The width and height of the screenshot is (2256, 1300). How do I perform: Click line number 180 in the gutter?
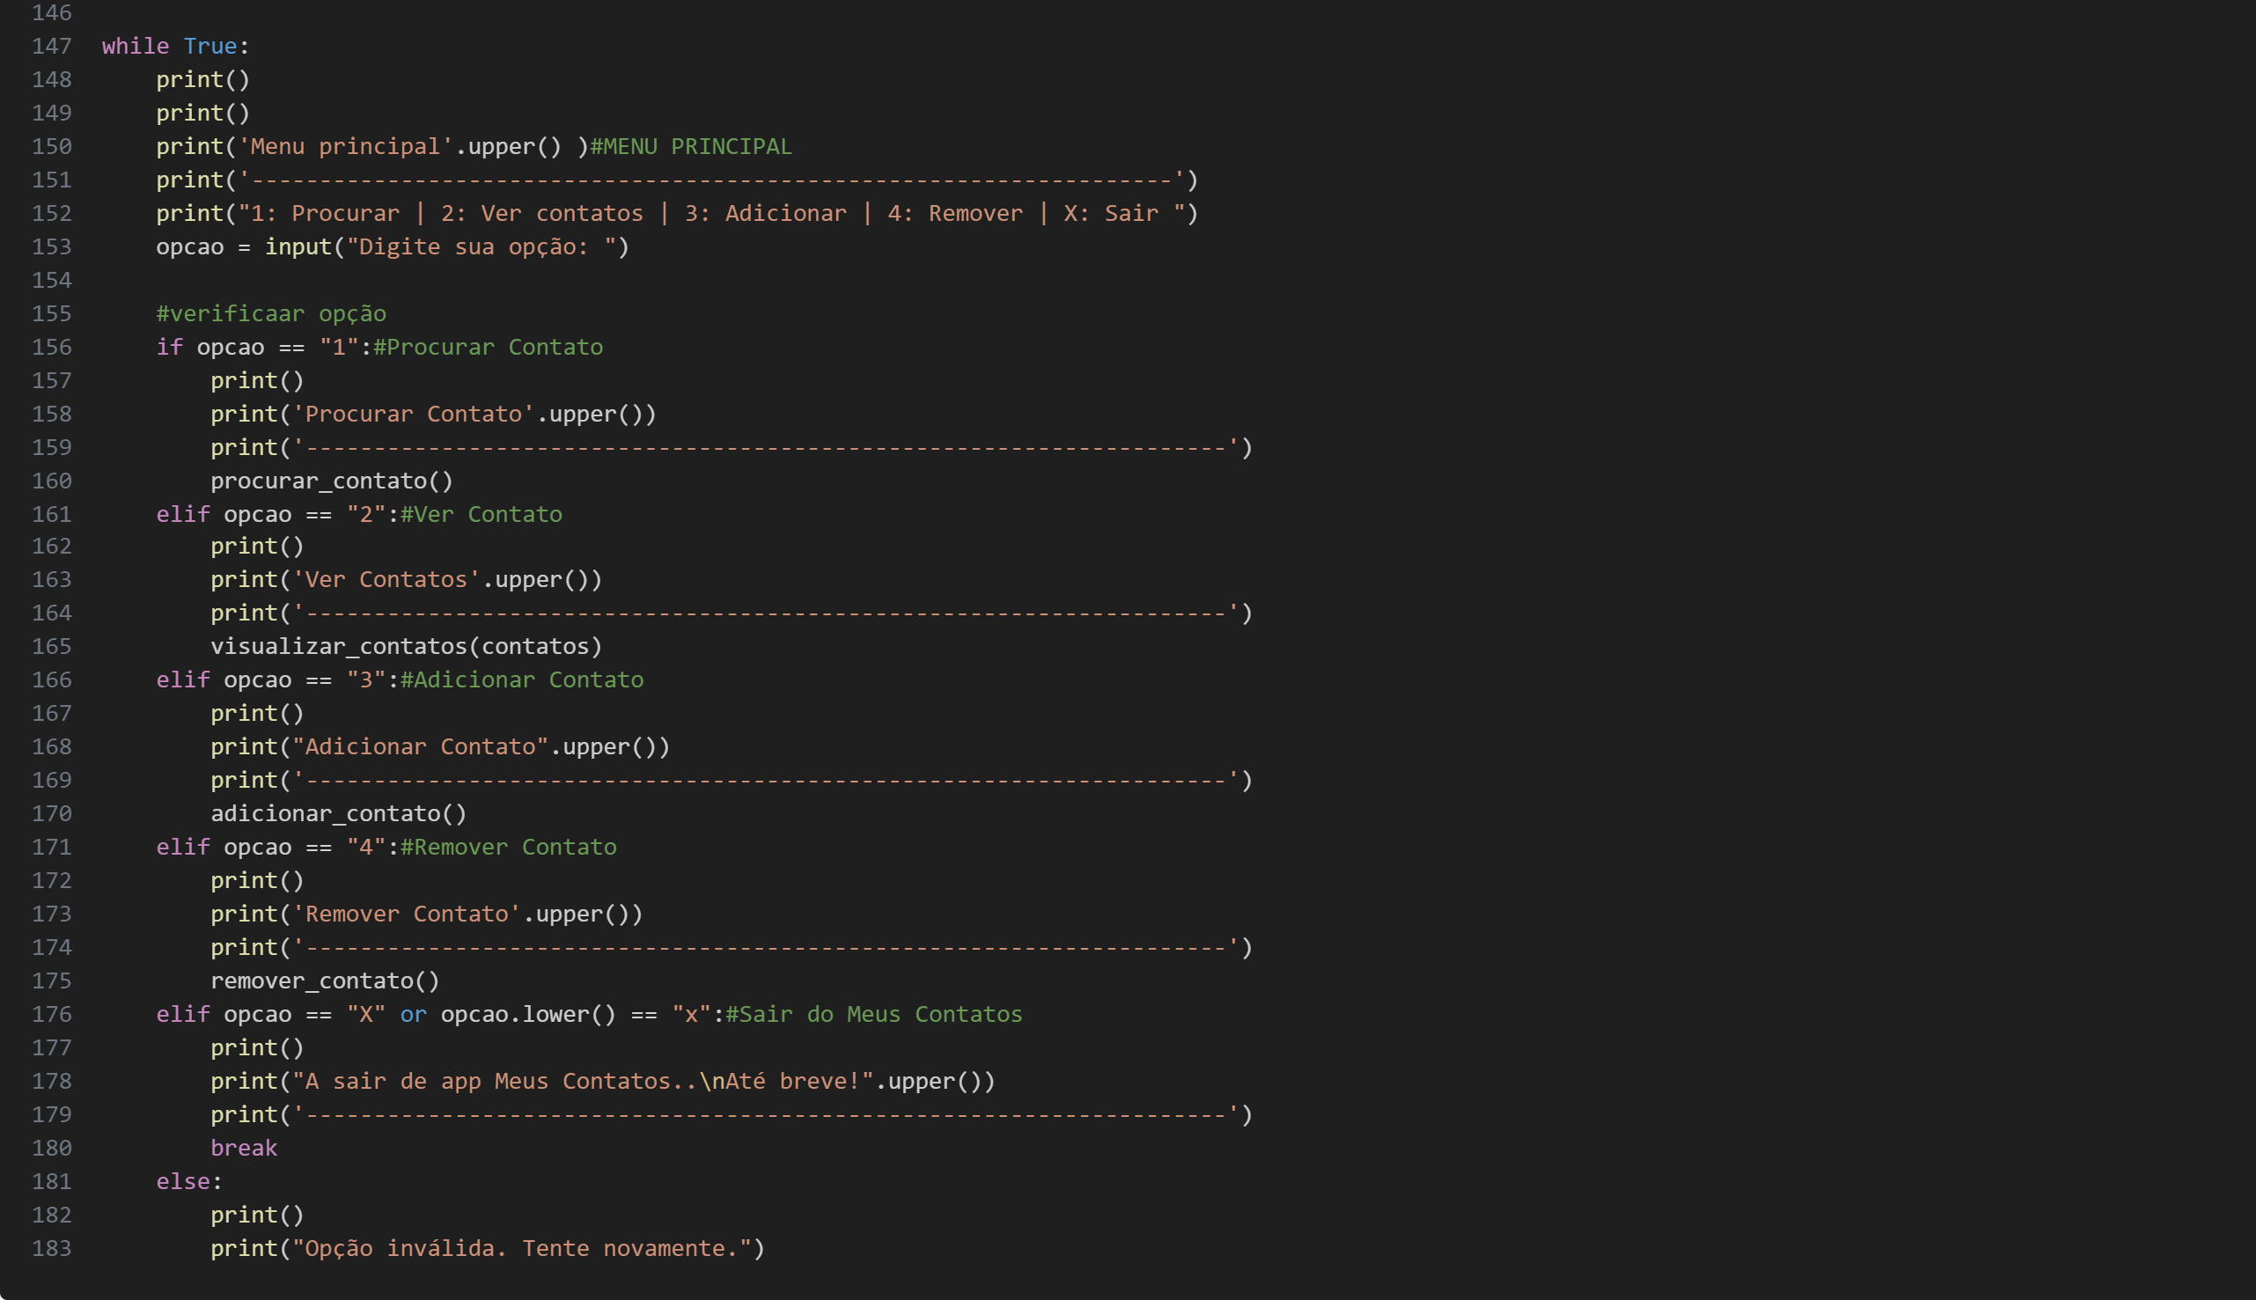point(52,1149)
